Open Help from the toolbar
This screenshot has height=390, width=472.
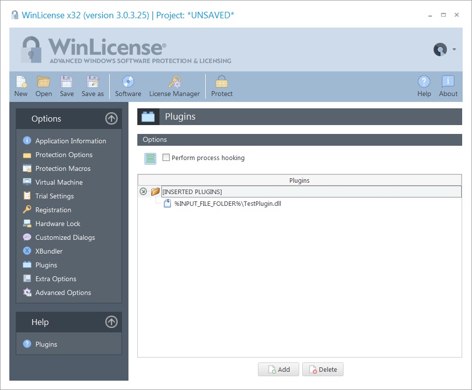[424, 86]
